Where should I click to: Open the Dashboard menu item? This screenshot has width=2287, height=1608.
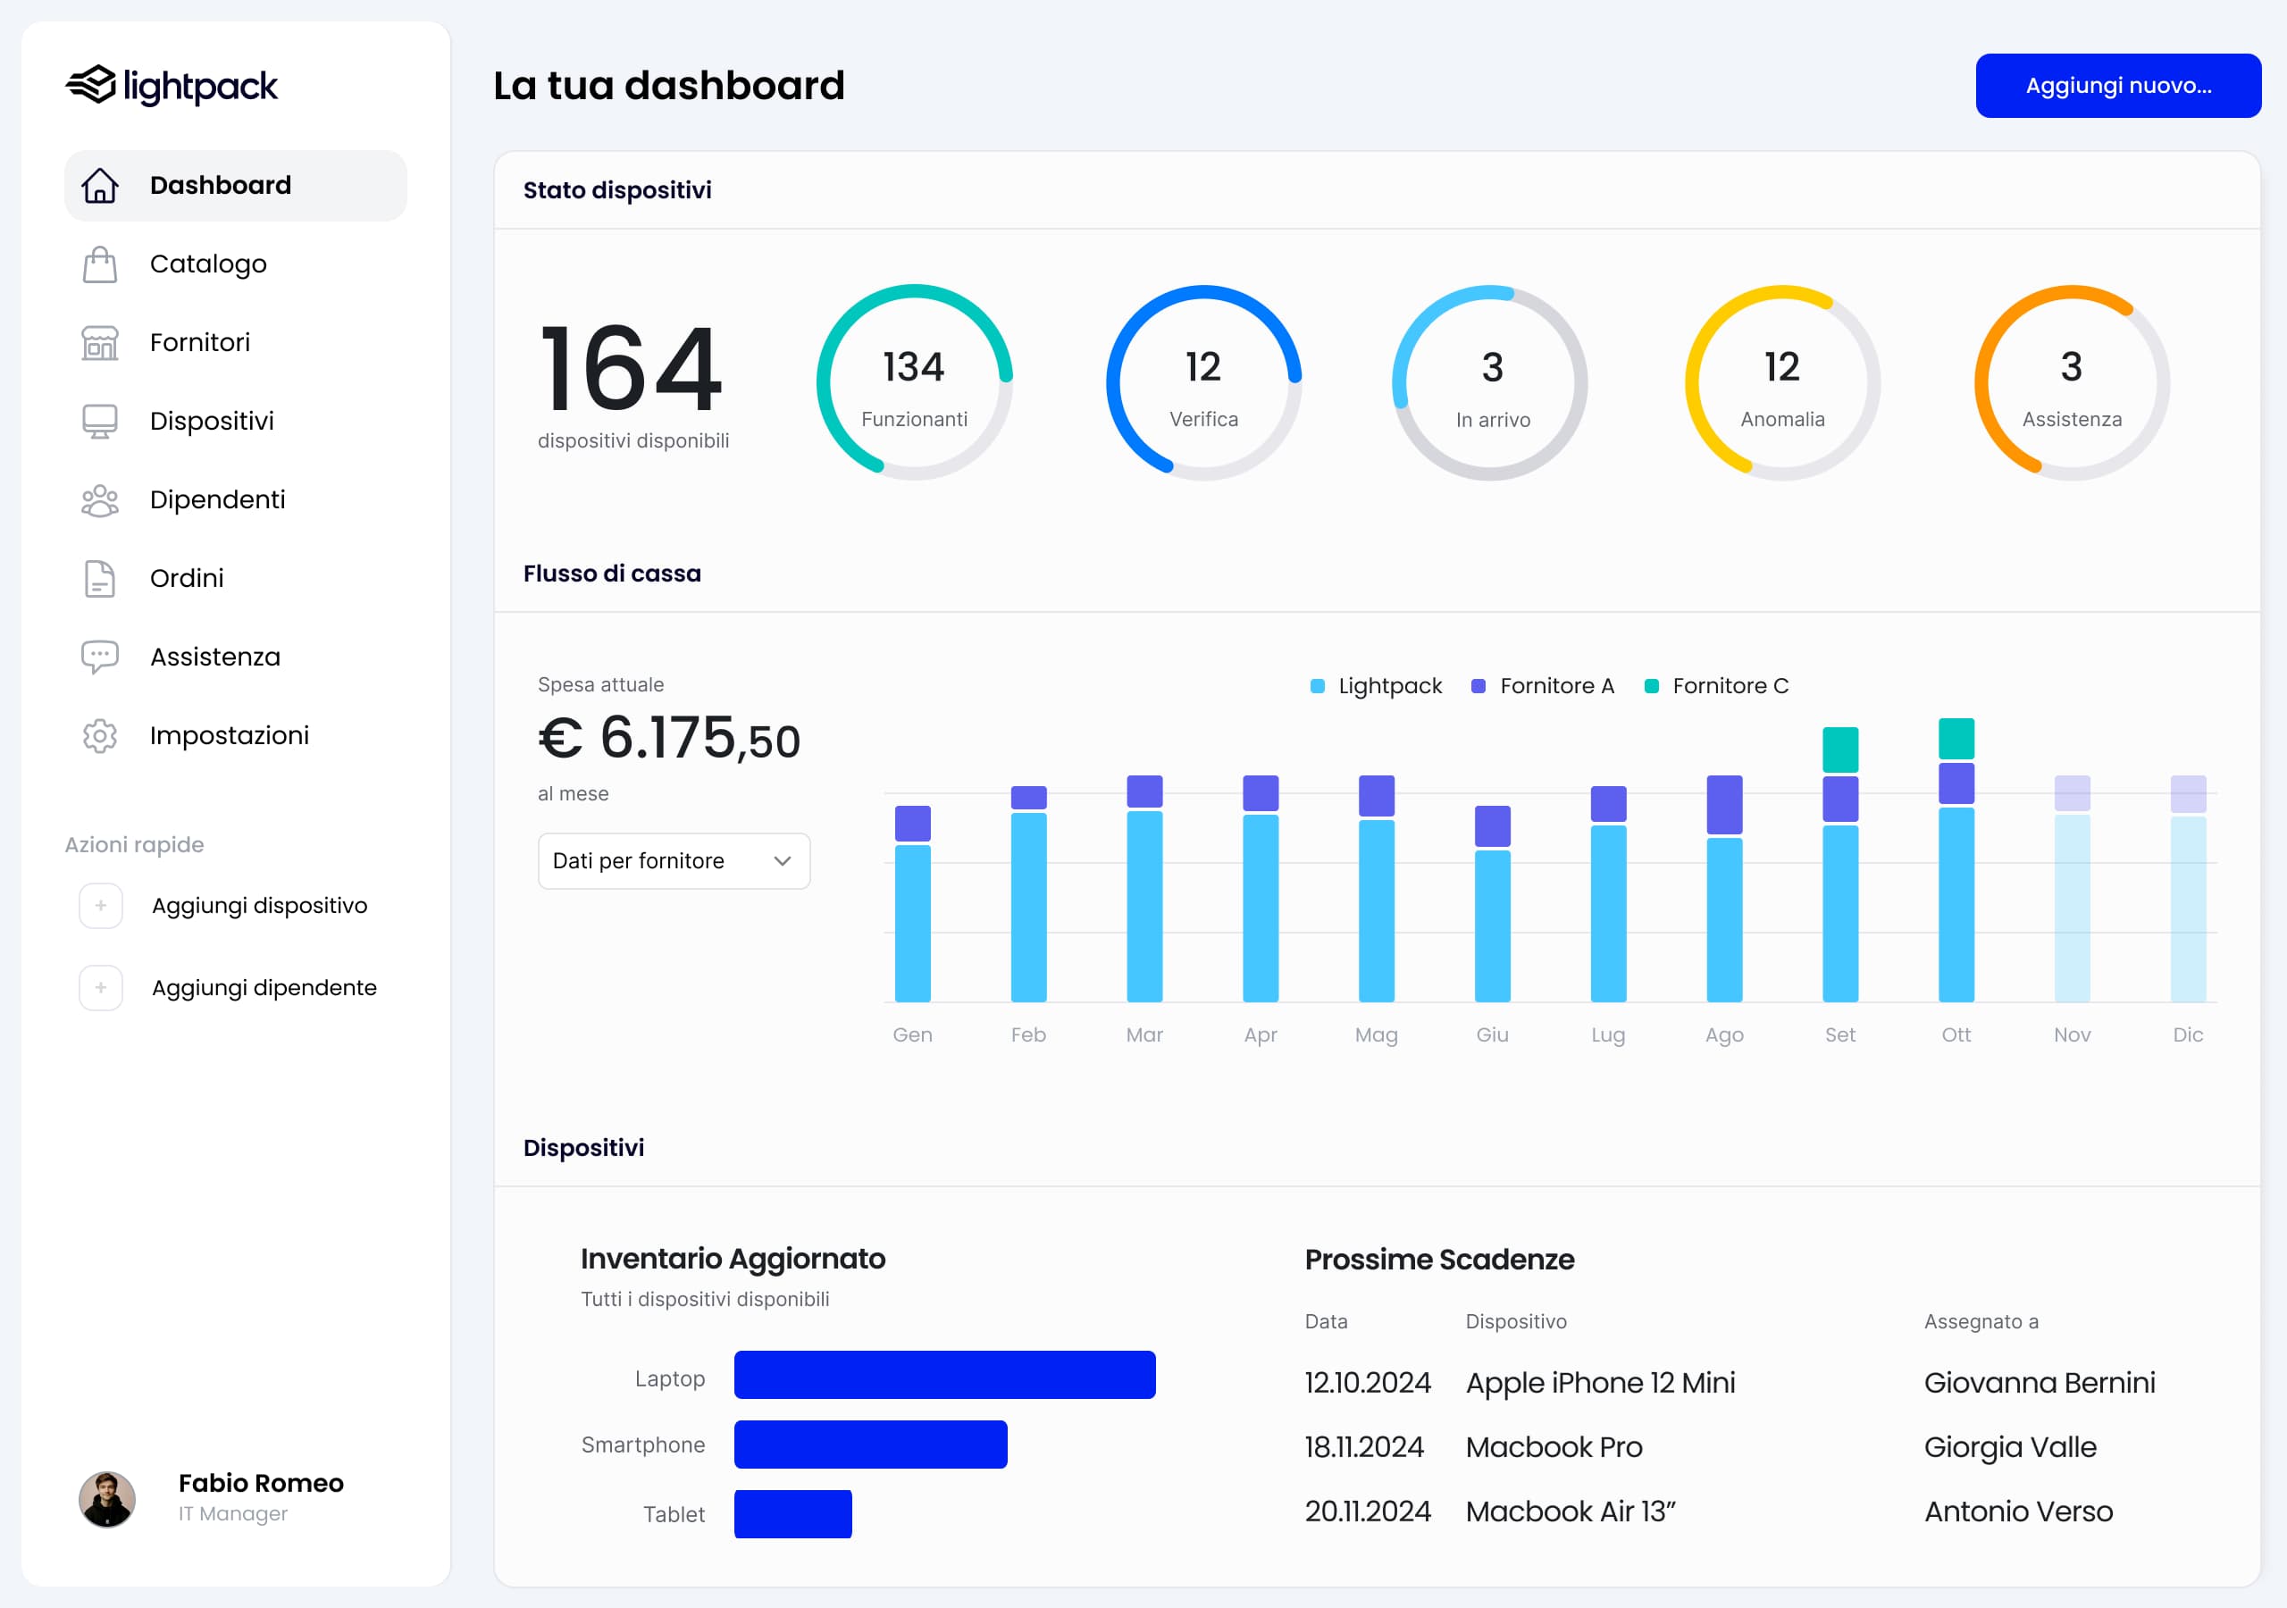[236, 185]
